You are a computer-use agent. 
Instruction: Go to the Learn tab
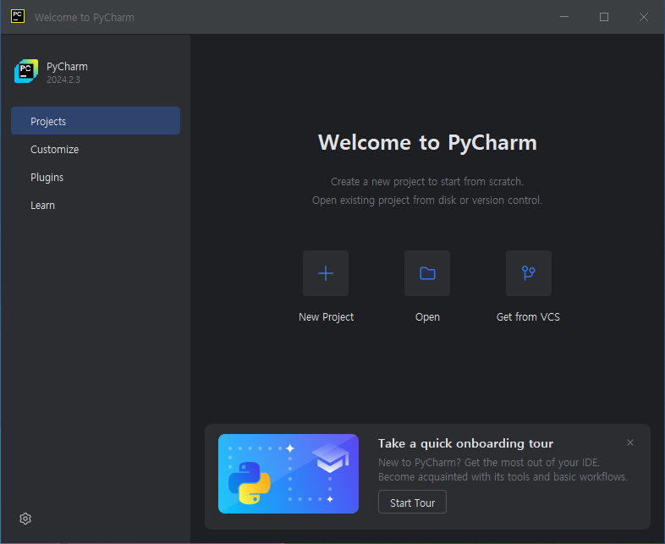tap(96, 206)
